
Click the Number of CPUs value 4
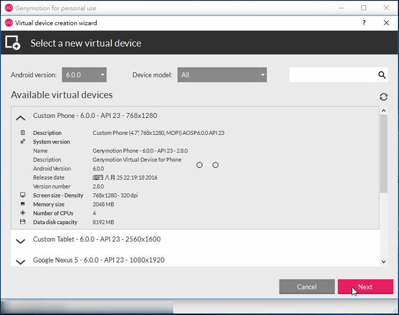click(x=94, y=213)
